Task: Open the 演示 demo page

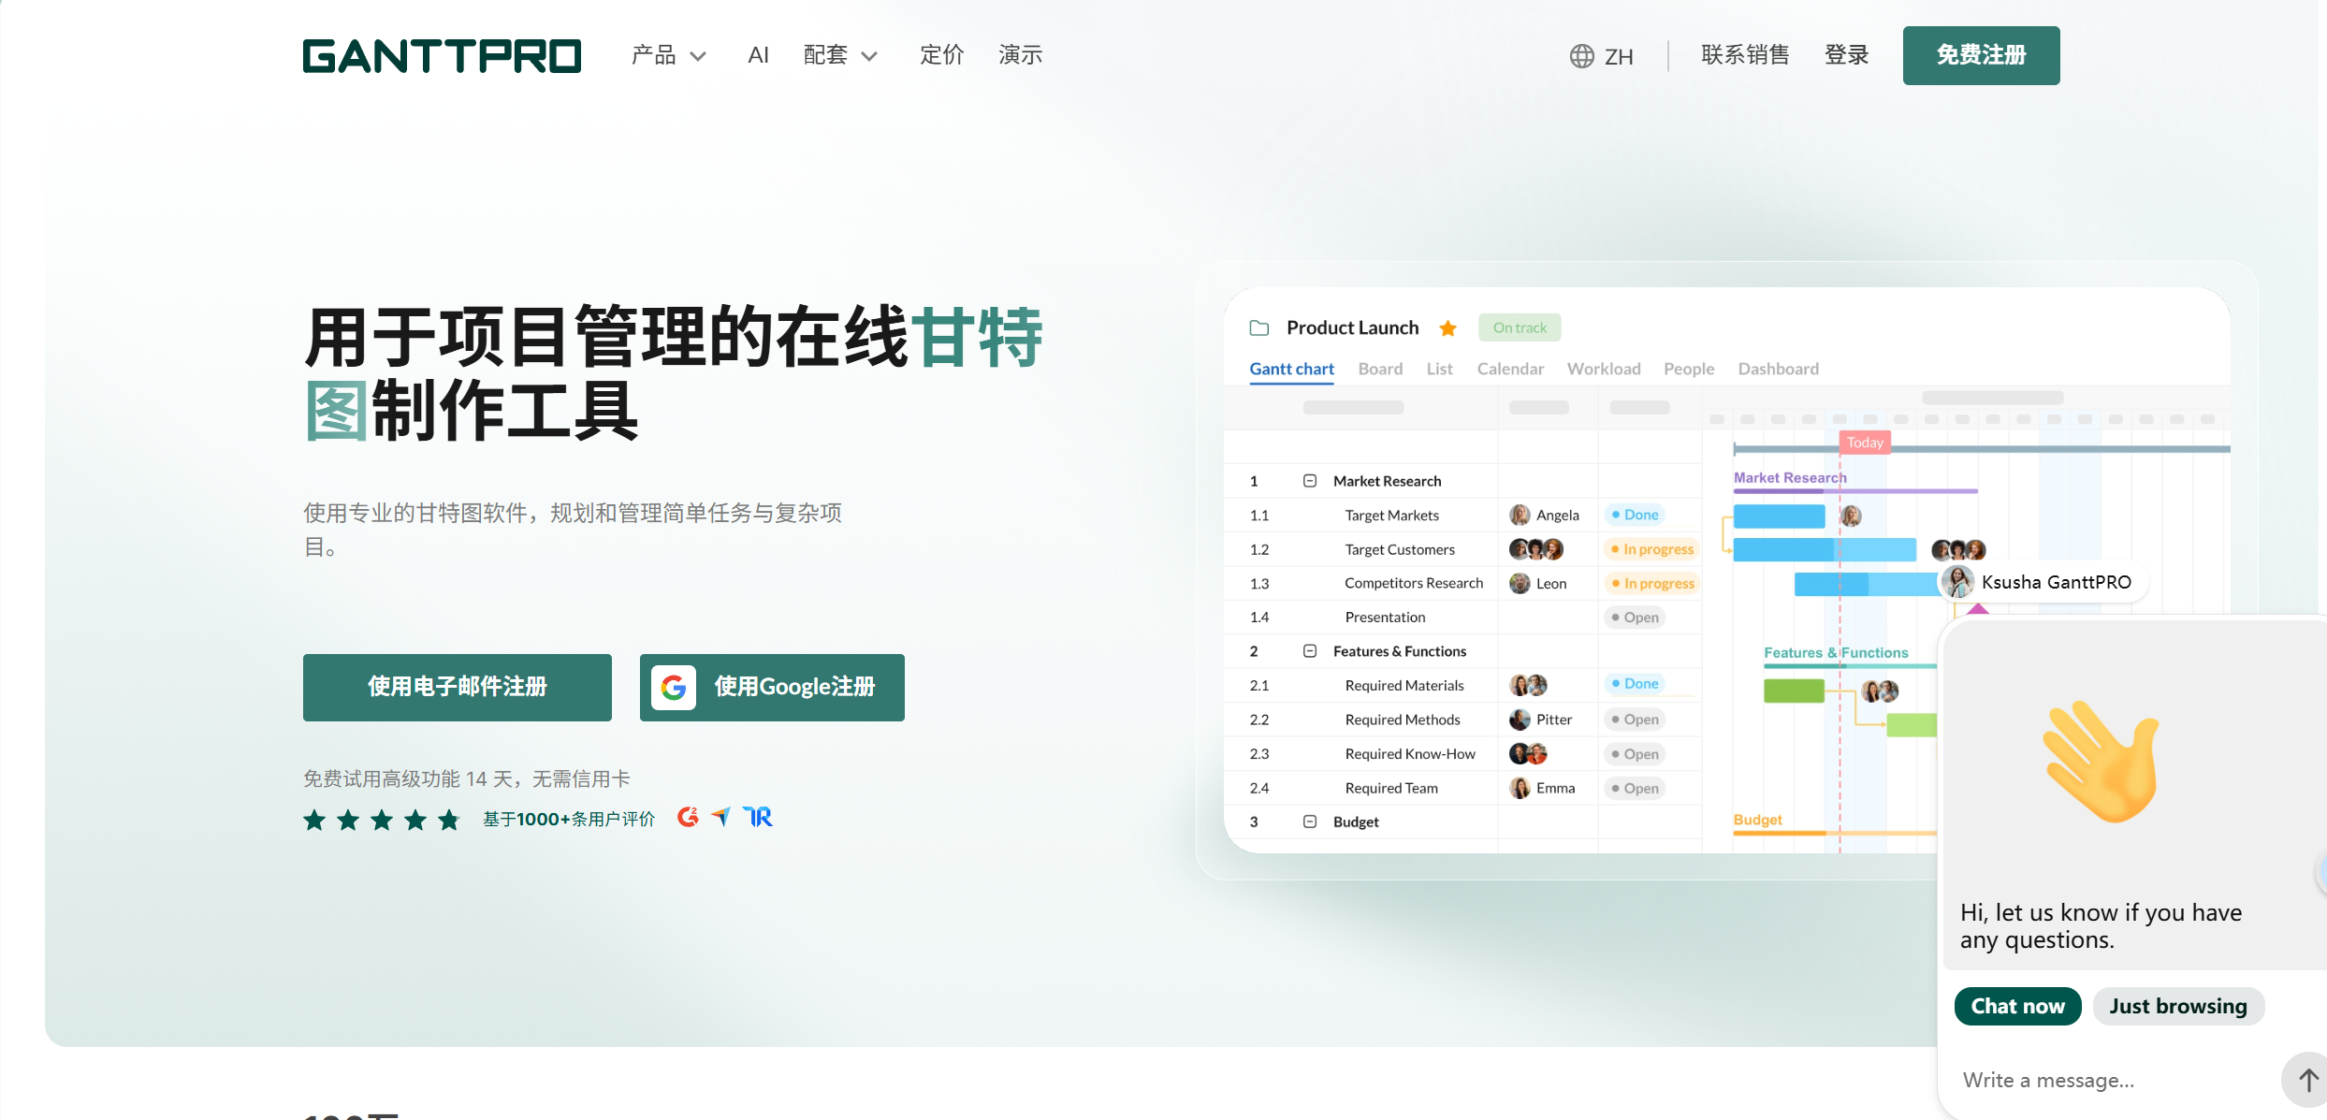Action: coord(1020,55)
